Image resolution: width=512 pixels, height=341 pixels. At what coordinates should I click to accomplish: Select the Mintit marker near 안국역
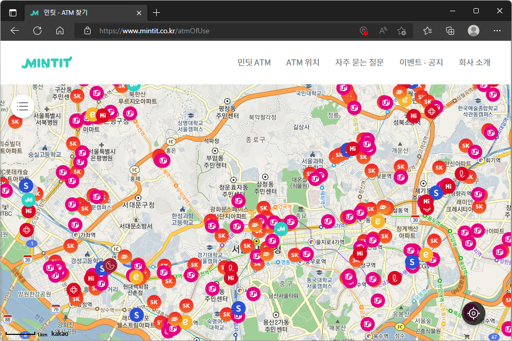[x=281, y=229]
